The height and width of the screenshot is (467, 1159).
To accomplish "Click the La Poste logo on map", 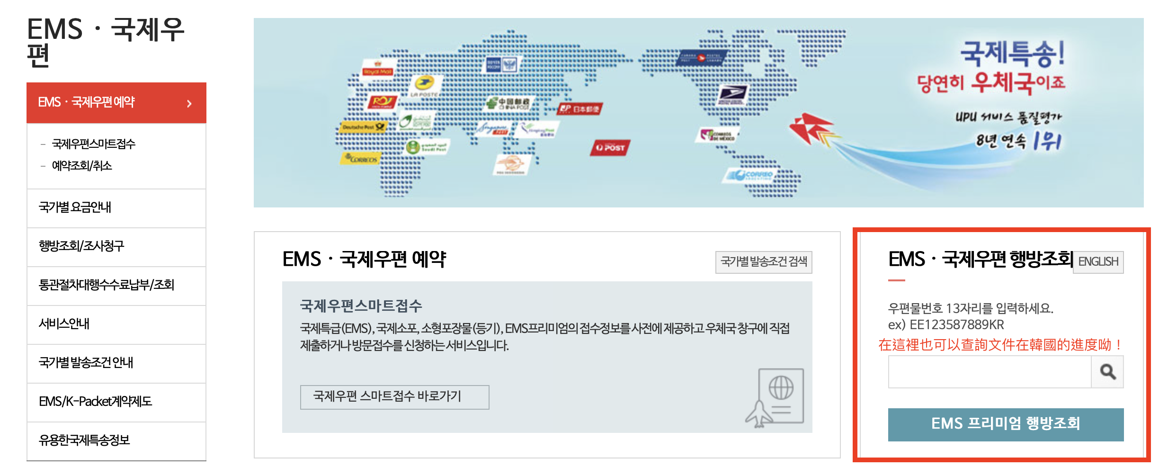I will tap(425, 87).
